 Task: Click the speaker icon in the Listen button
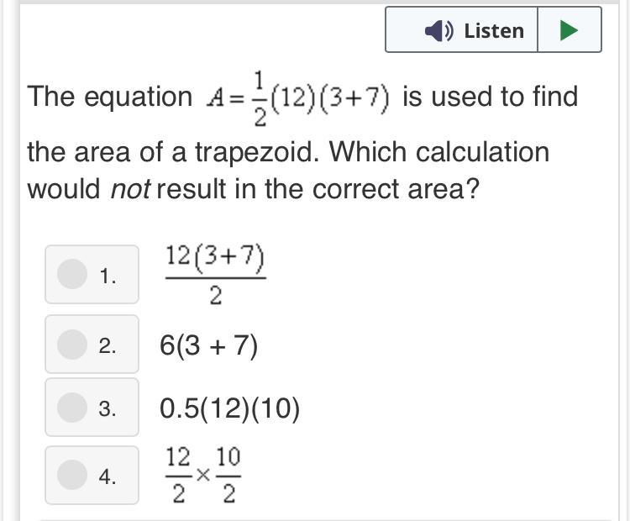[x=438, y=31]
